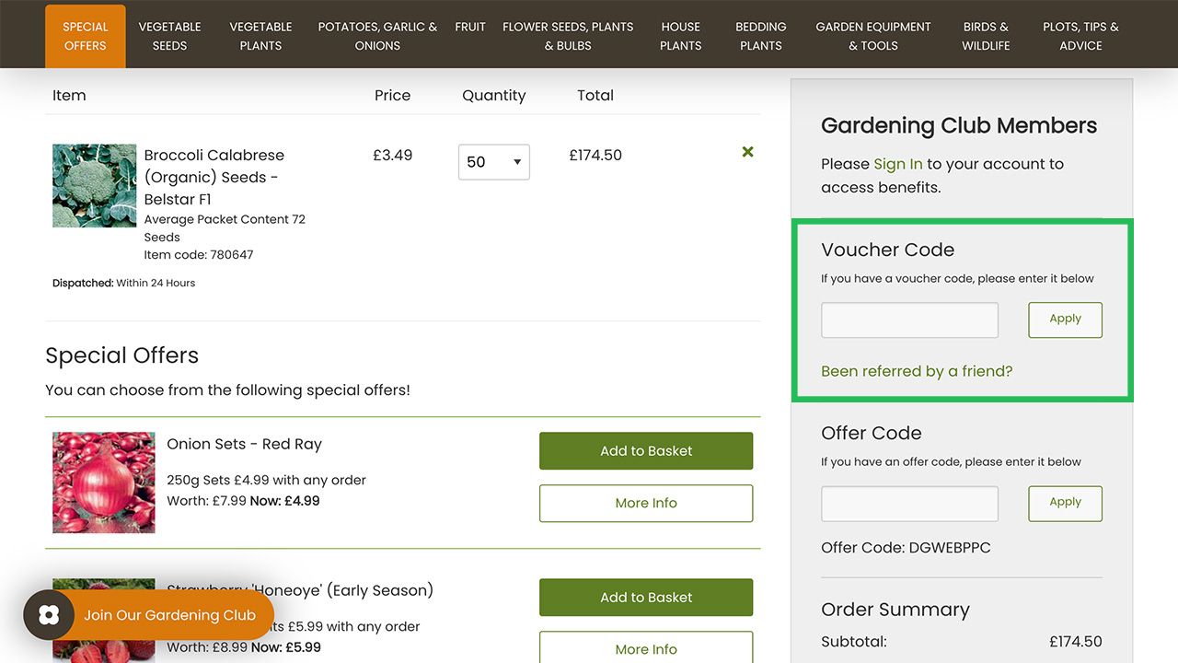Click the £3.49 price value

click(x=392, y=156)
